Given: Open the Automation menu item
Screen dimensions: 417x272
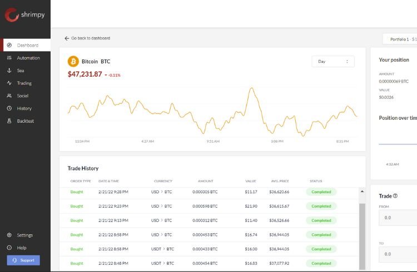Looking at the screenshot, I should [x=28, y=58].
